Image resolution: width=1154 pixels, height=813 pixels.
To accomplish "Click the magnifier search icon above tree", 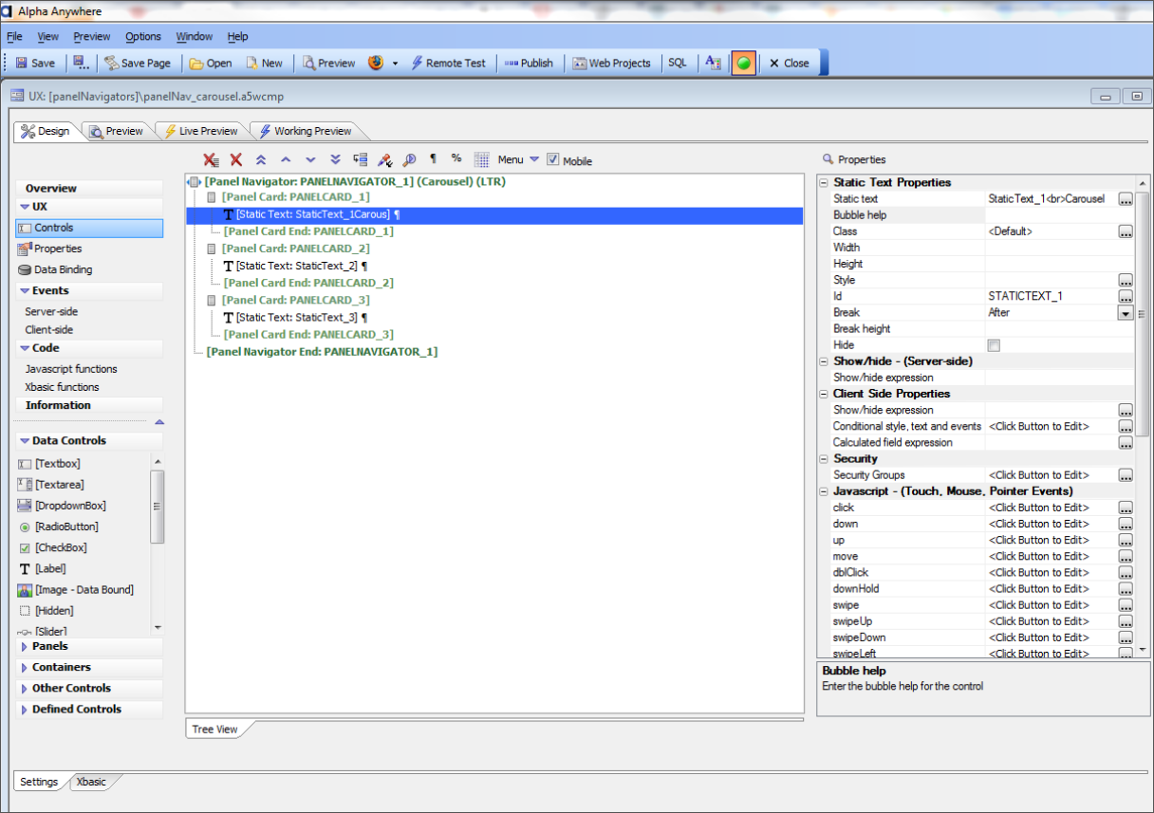I will click(x=409, y=159).
